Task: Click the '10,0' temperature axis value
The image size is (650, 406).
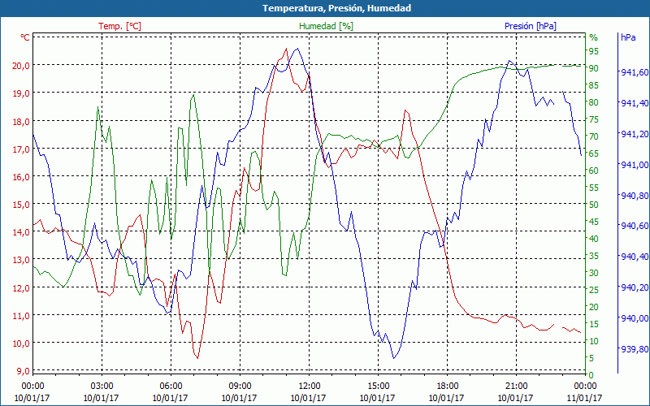Action: pyautogui.click(x=22, y=343)
